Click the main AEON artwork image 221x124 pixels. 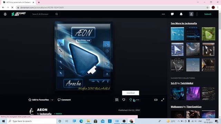(x=84, y=56)
